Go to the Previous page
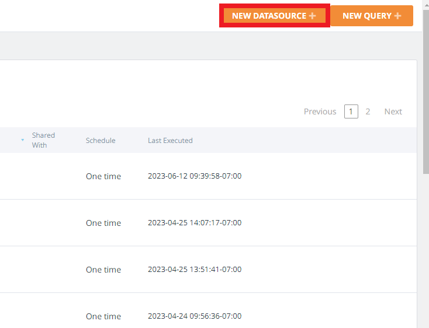429x328 pixels. [320, 111]
